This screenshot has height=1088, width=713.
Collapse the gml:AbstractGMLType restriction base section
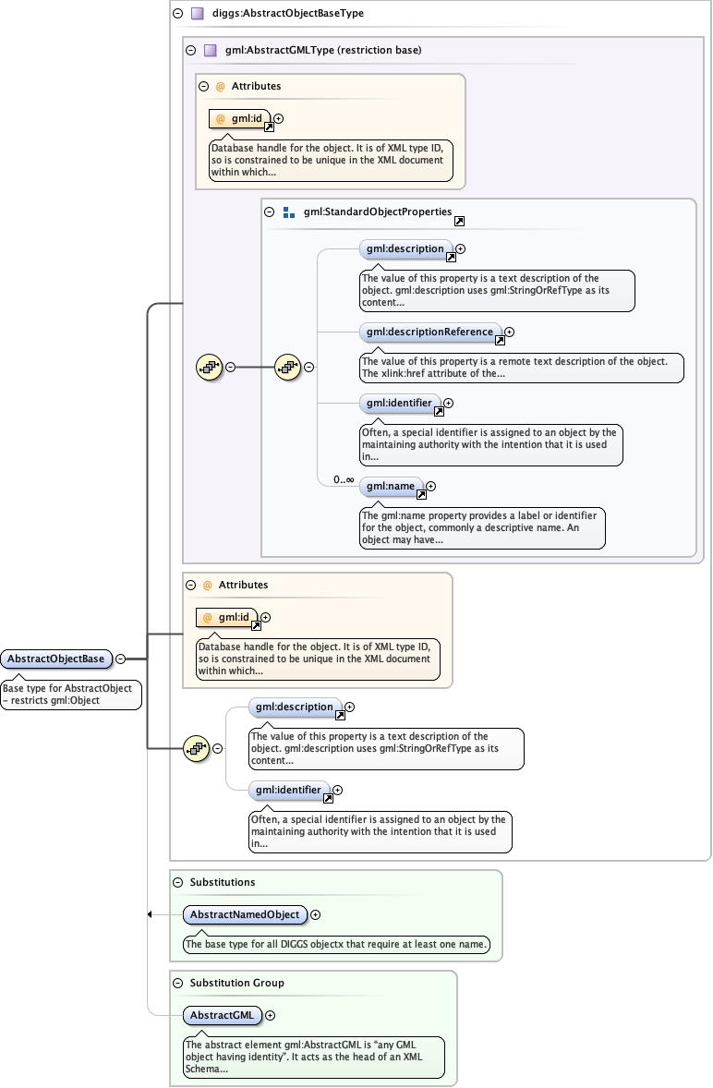(x=190, y=51)
